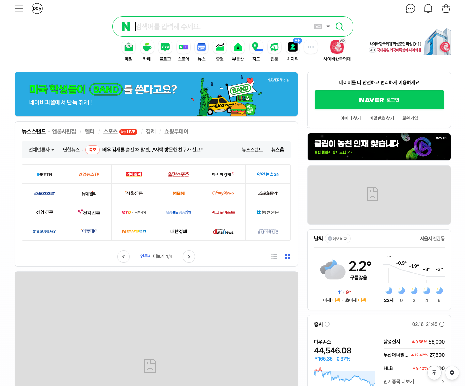Viewport: 465px width, 386px height.
Task: Open Naver Talk chat icon
Action: pos(411,8)
